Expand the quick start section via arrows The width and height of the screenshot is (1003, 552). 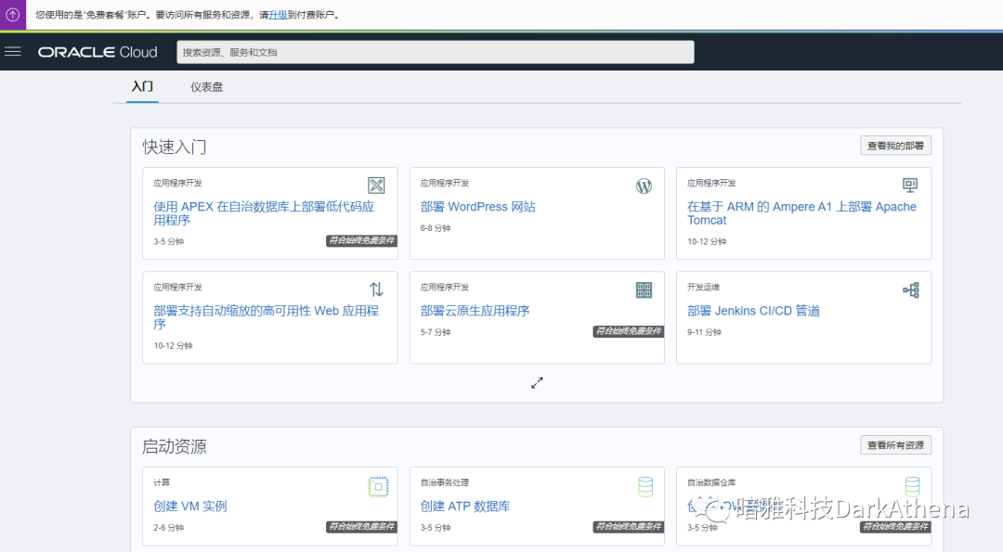[x=537, y=383]
